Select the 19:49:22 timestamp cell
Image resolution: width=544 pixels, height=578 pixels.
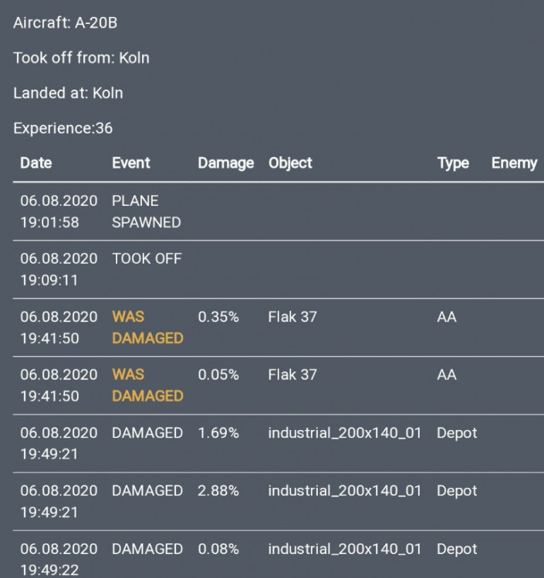[49, 571]
